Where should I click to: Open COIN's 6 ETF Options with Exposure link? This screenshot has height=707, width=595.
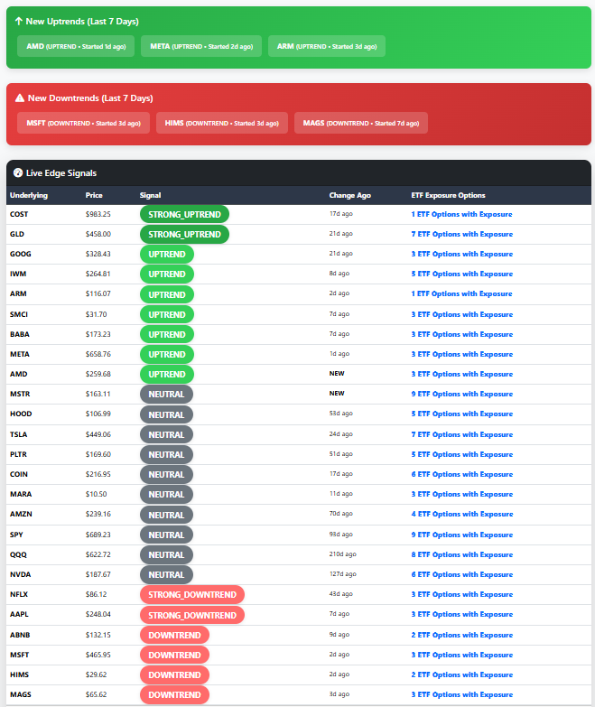(x=462, y=474)
